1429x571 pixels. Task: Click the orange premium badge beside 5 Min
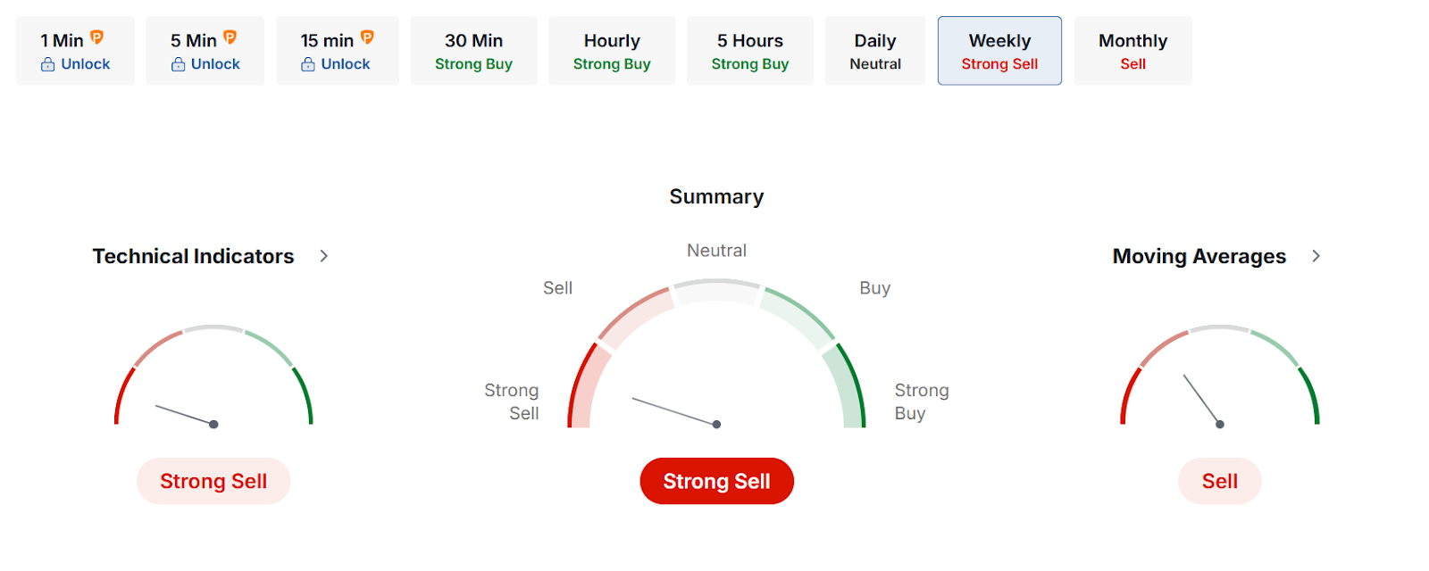click(x=230, y=37)
